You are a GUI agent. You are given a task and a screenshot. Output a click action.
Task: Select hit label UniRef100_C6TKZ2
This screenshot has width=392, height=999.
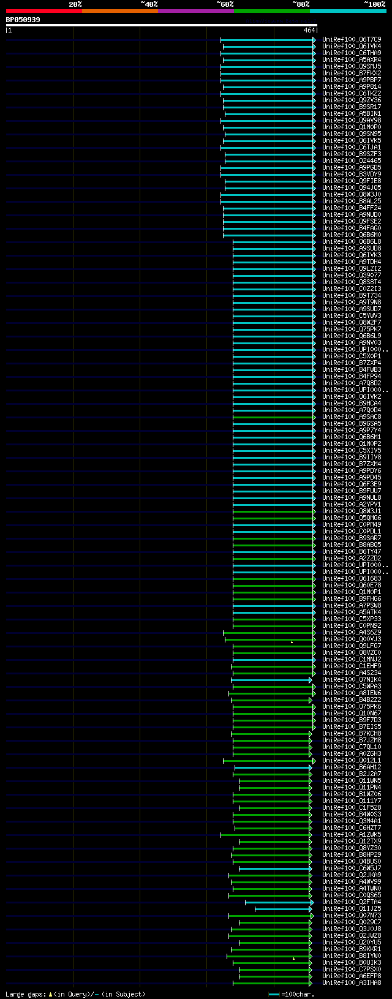[x=352, y=93]
